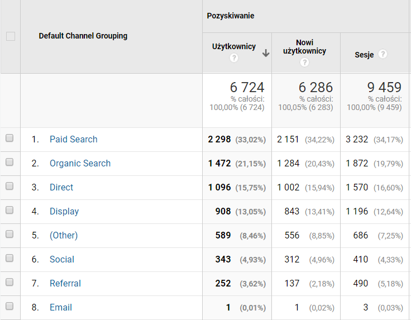This screenshot has height=320, width=411.
Task: Select the Organic Search row checkbox
Action: coord(9,163)
